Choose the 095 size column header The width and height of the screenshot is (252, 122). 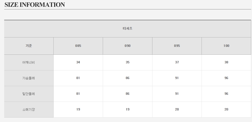point(177,46)
